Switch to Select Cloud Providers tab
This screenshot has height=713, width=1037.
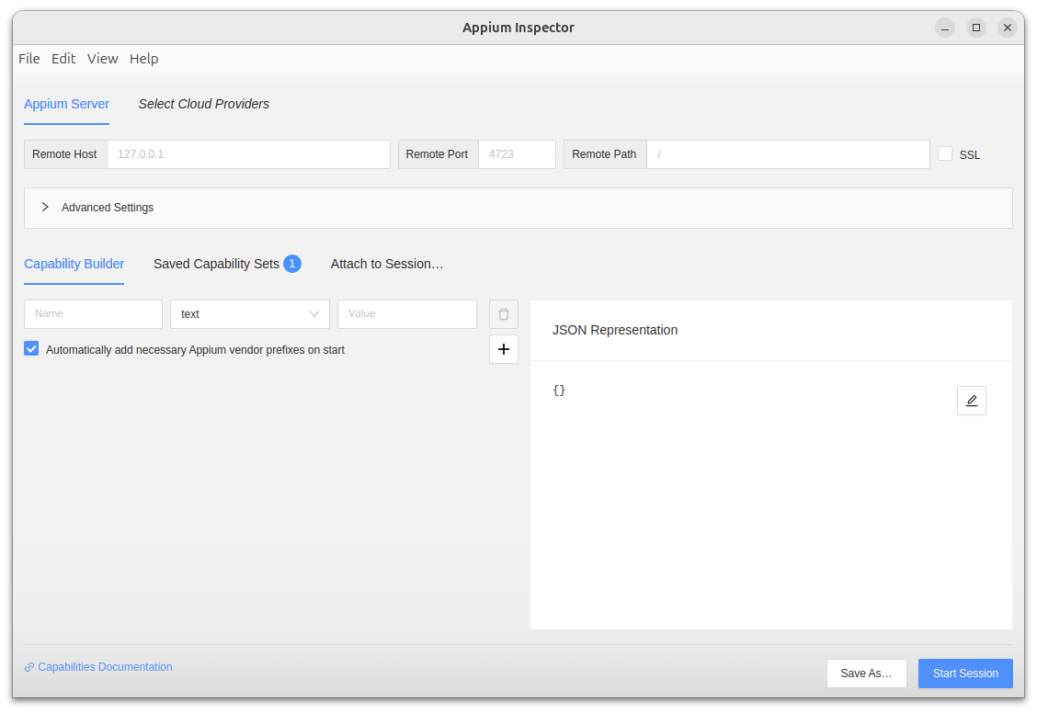(x=204, y=104)
